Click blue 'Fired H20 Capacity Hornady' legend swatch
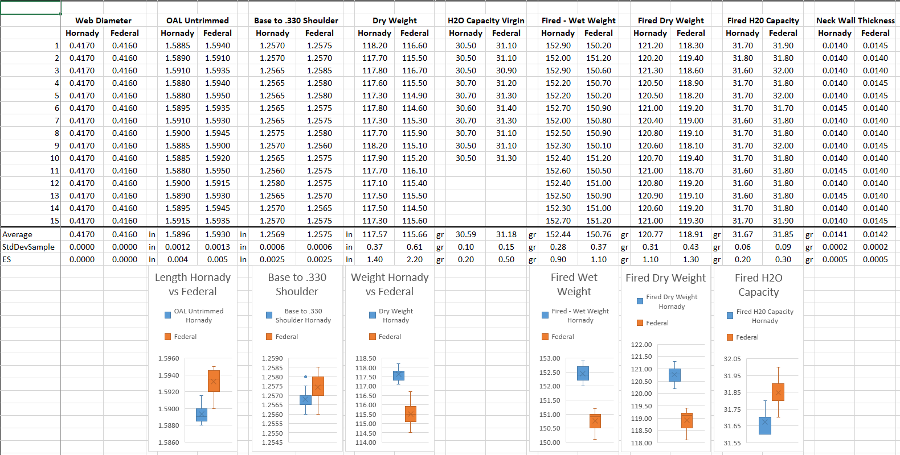The image size is (900, 455). pos(730,316)
